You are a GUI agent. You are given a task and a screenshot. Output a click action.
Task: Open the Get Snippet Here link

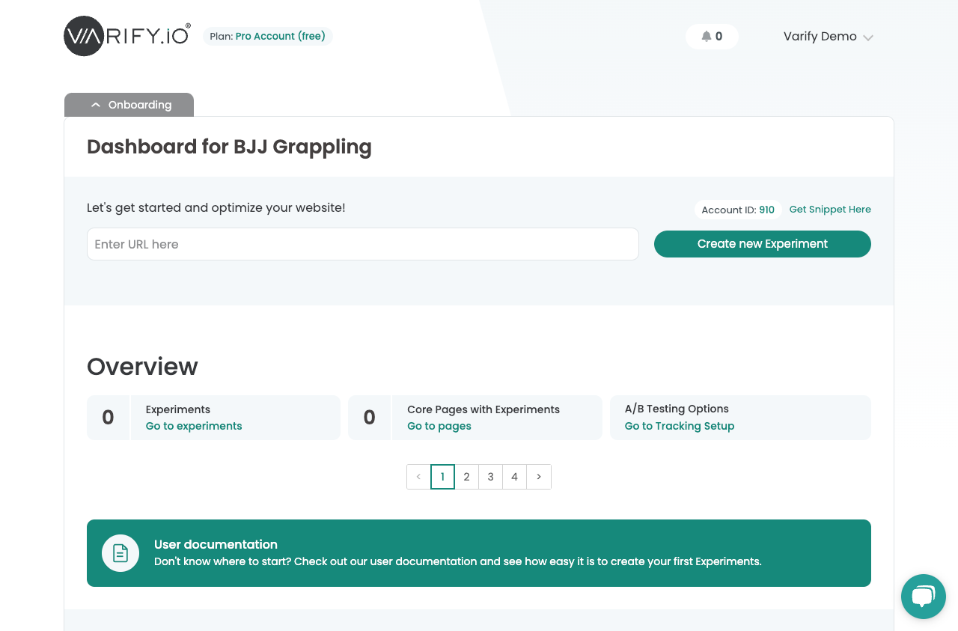pyautogui.click(x=830, y=210)
